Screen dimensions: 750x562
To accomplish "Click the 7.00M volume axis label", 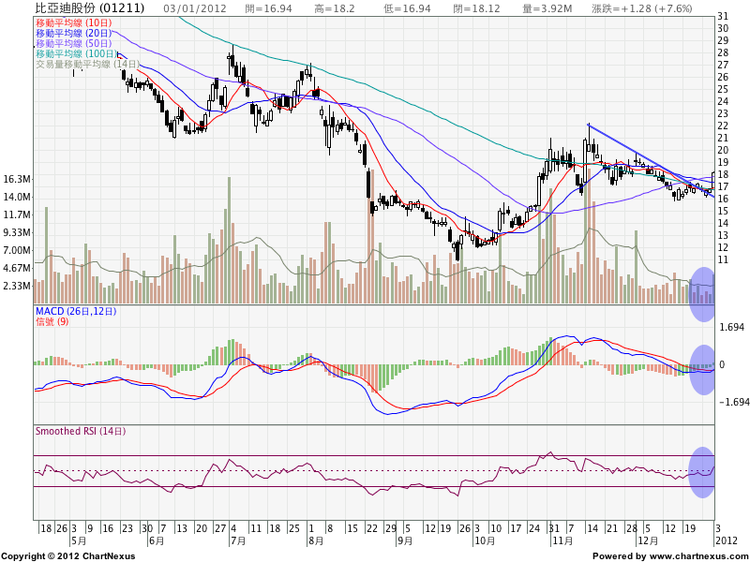I will click(x=17, y=250).
